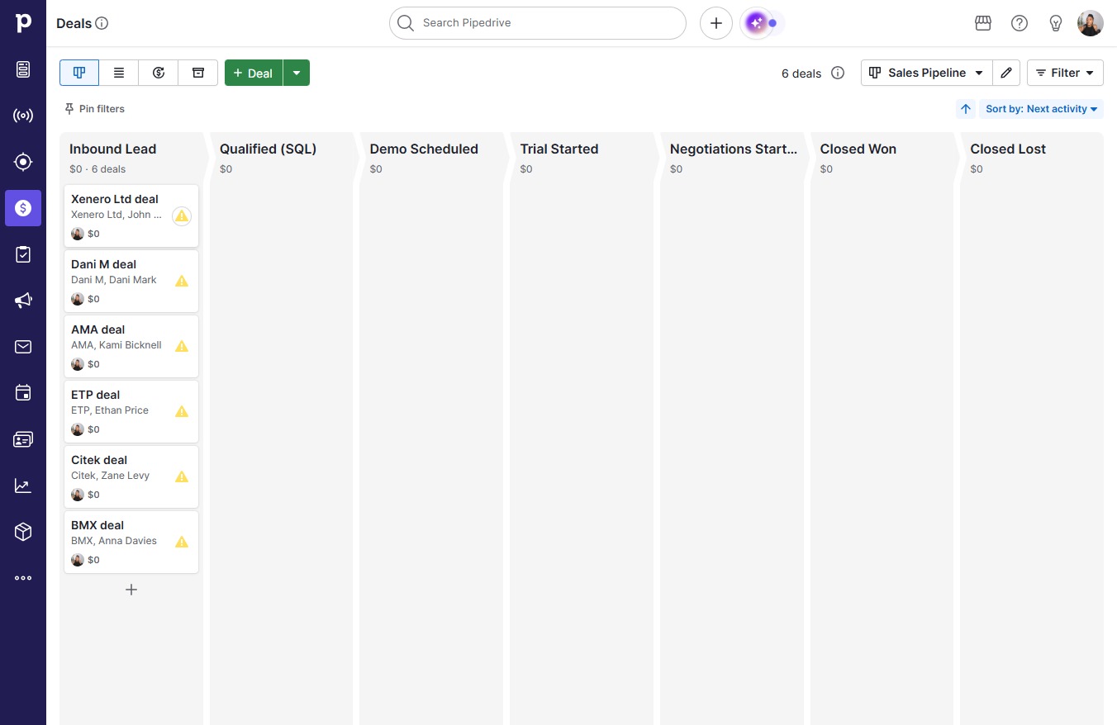Open the calendar icon in the sidebar
Screen dimensions: 1117x725
click(23, 393)
